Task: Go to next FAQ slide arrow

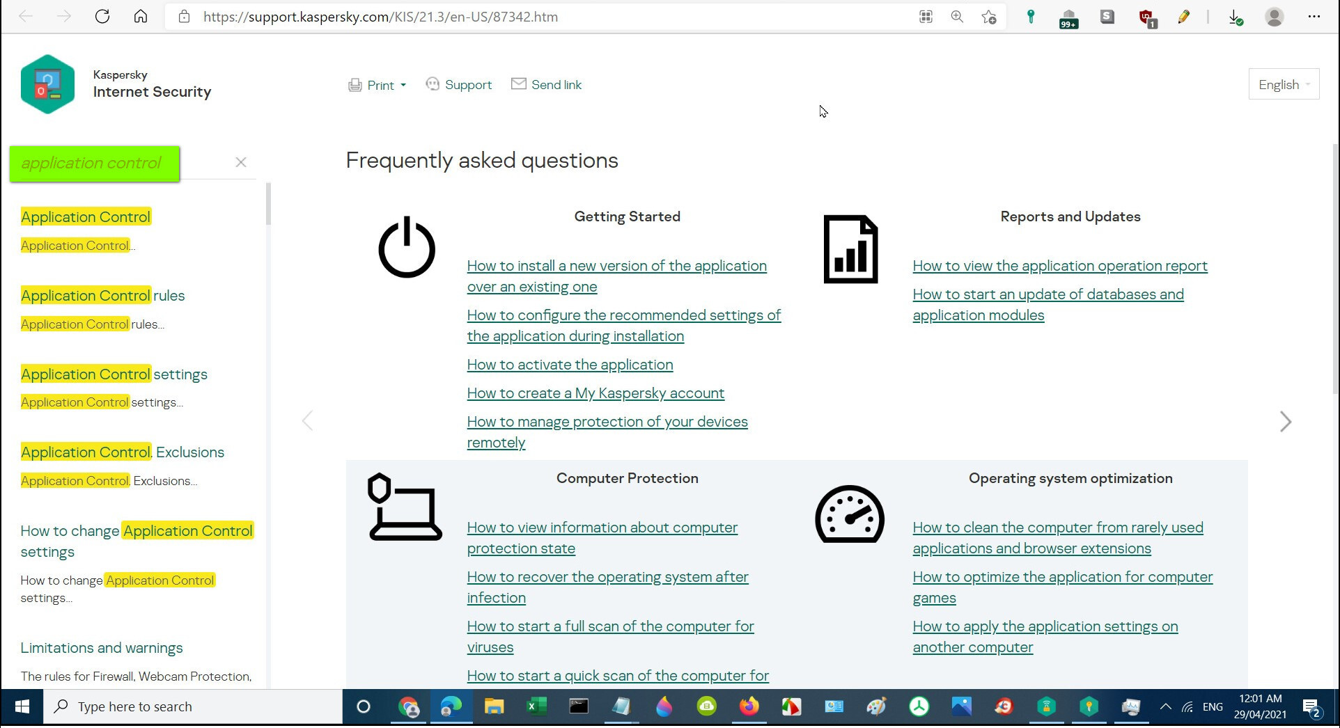Action: [1286, 421]
